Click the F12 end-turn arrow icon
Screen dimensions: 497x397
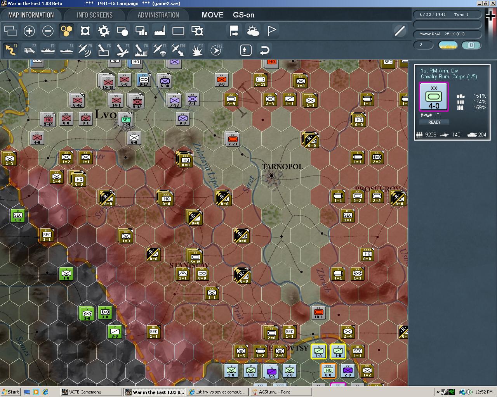tap(215, 50)
